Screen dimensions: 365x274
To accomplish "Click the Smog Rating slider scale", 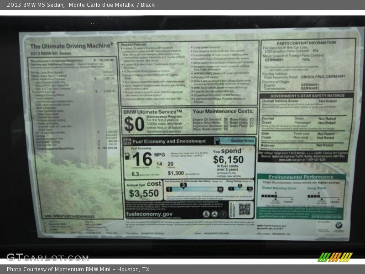I will click(x=240, y=188).
